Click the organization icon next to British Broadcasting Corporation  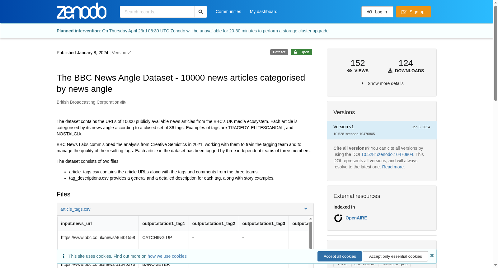123,102
